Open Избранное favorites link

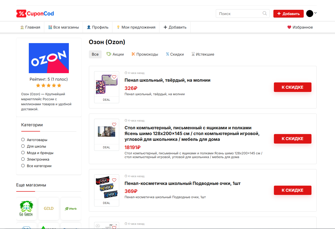point(300,27)
